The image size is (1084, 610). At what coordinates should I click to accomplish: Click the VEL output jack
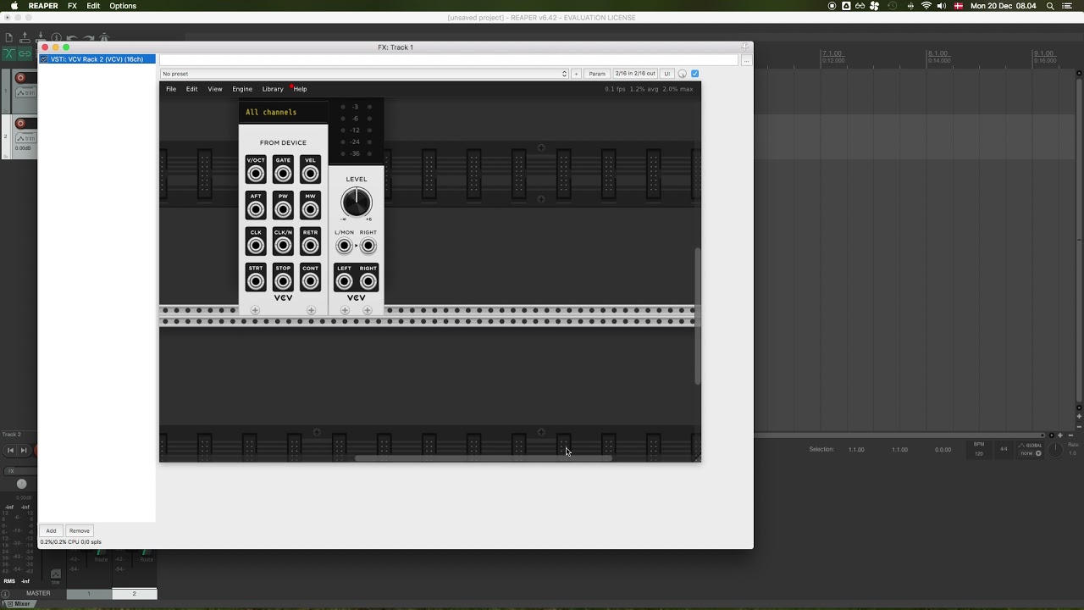(310, 174)
